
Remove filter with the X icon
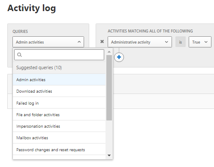coord(102,41)
